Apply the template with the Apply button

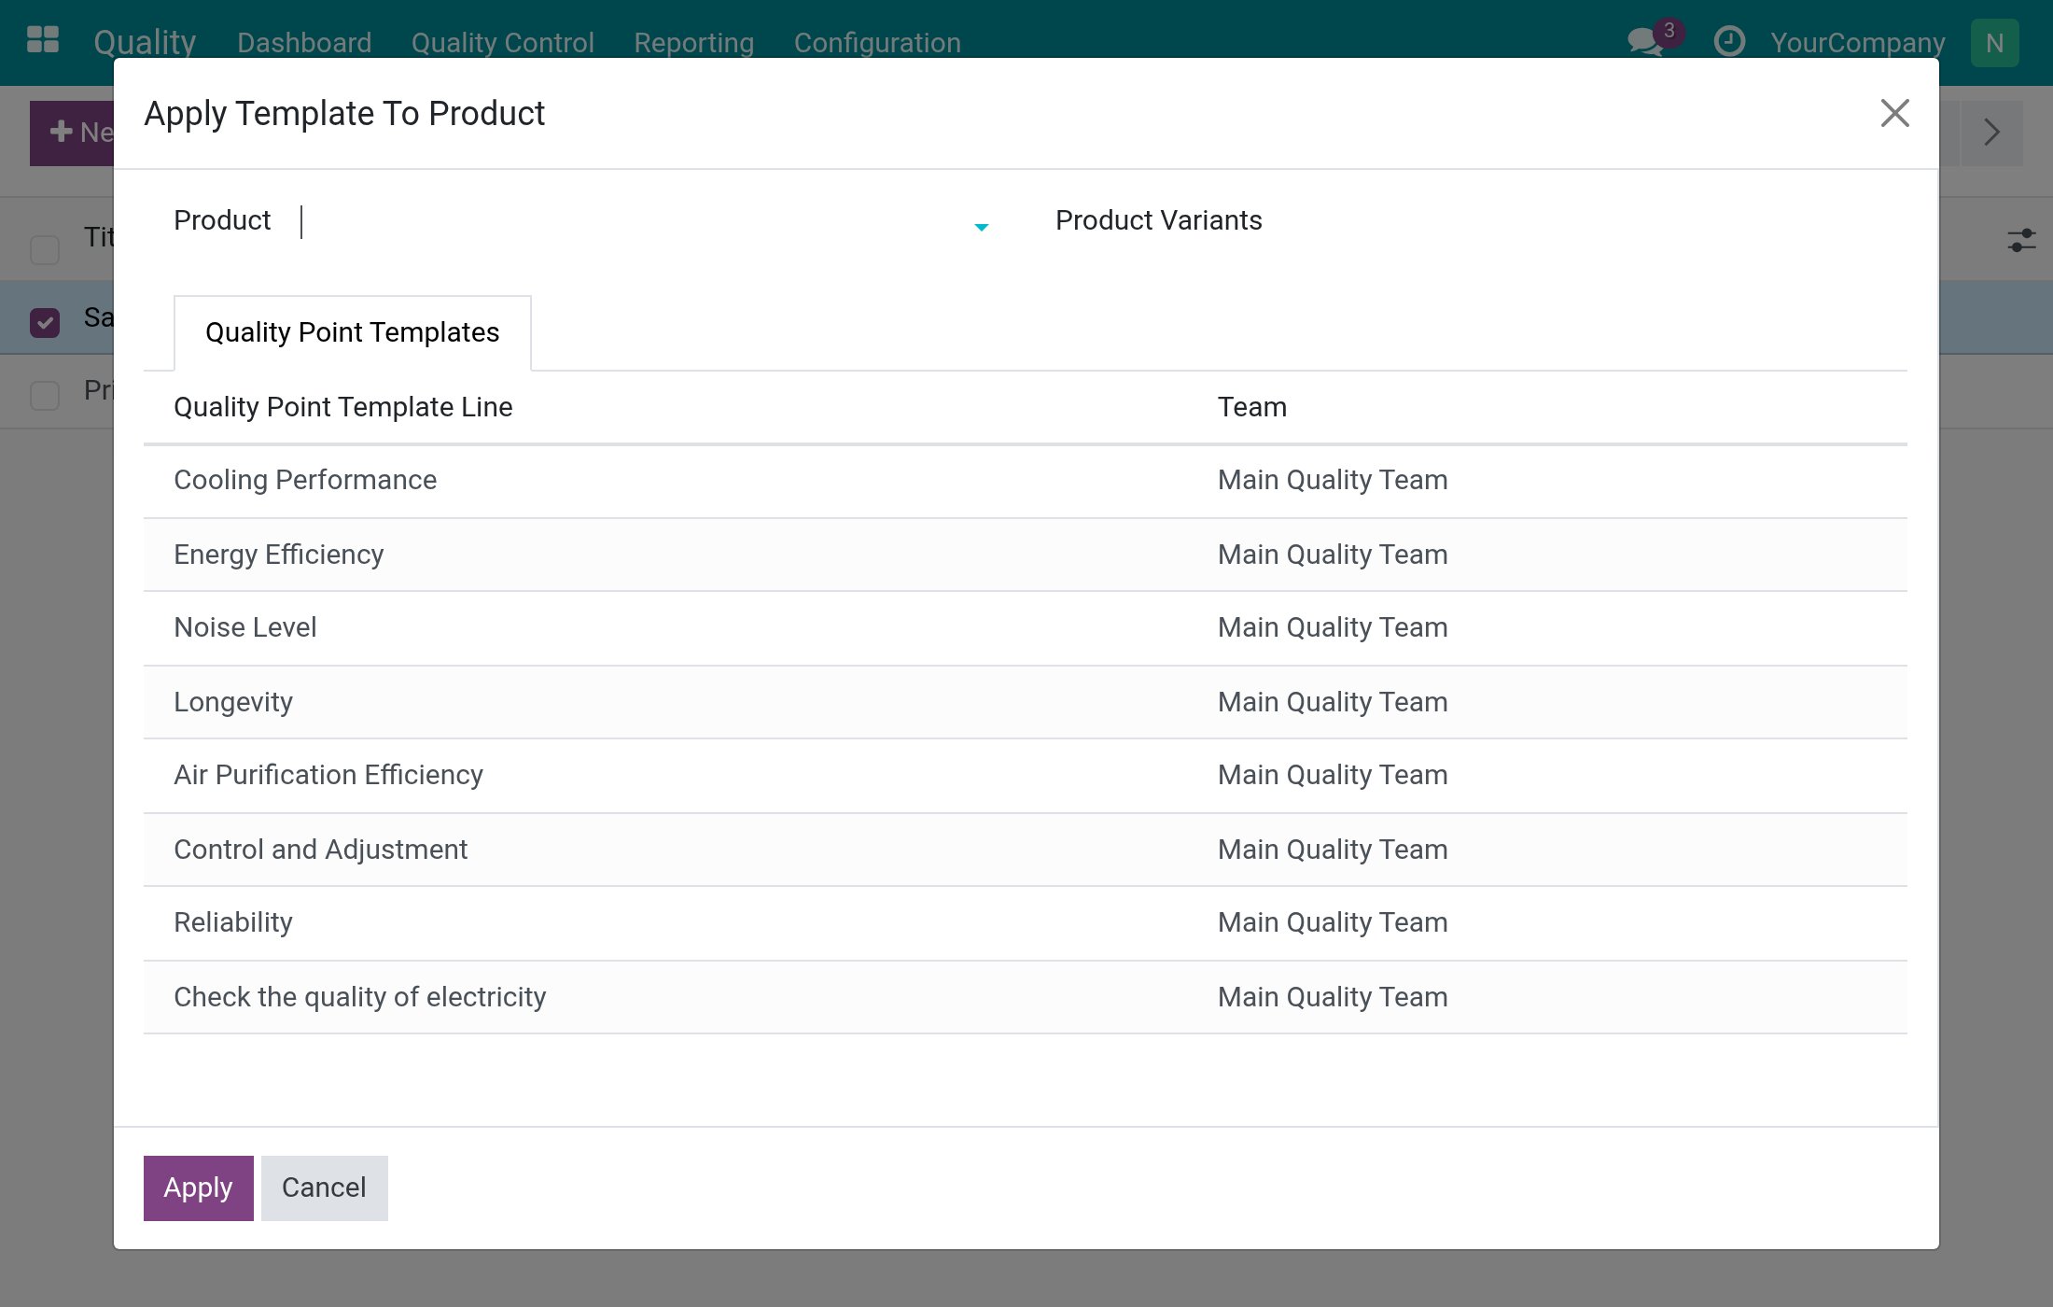[x=198, y=1188]
